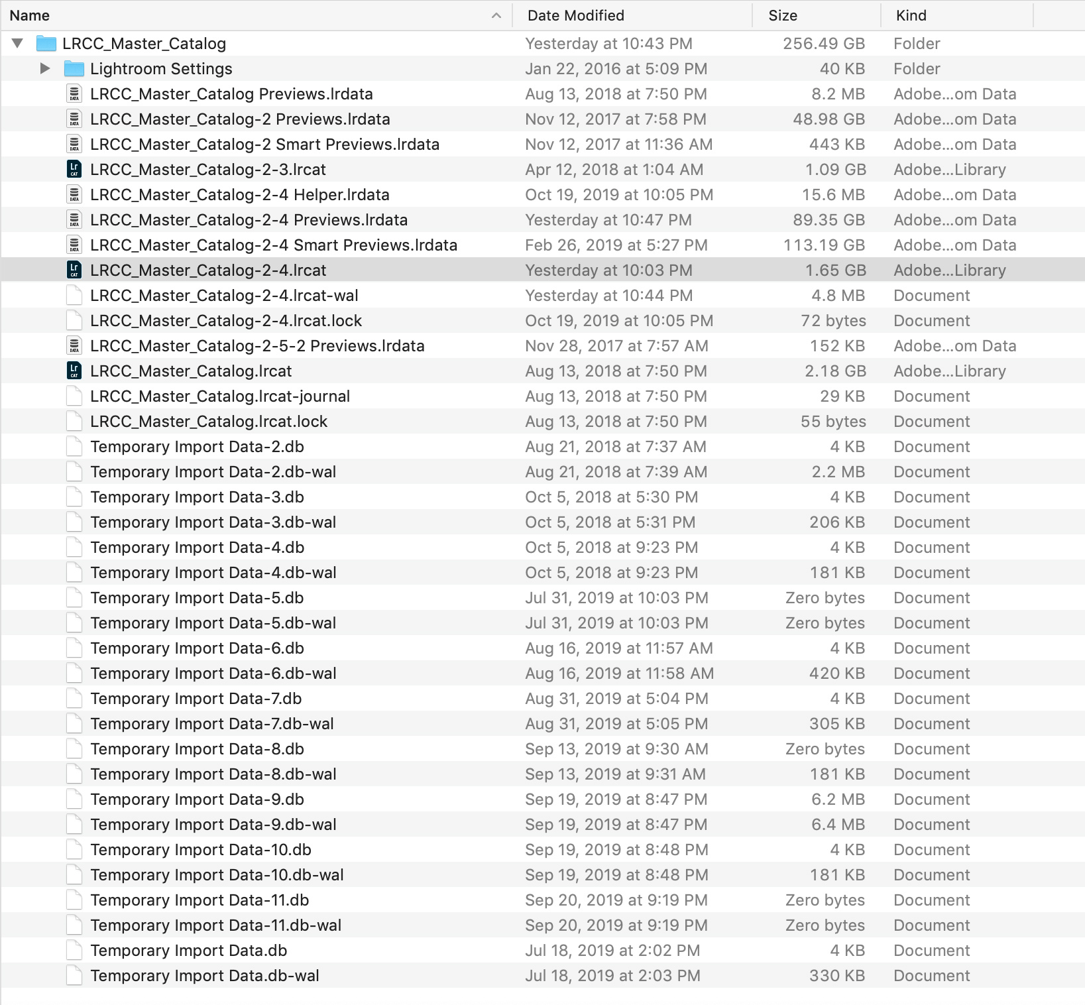Image resolution: width=1085 pixels, height=1005 pixels.
Task: Click the LRCC_Master_Catalog-2-4 Helper.lrdata data icon
Action: (x=74, y=195)
